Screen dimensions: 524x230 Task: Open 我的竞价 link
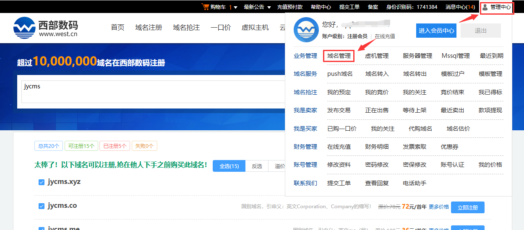pyautogui.click(x=377, y=92)
